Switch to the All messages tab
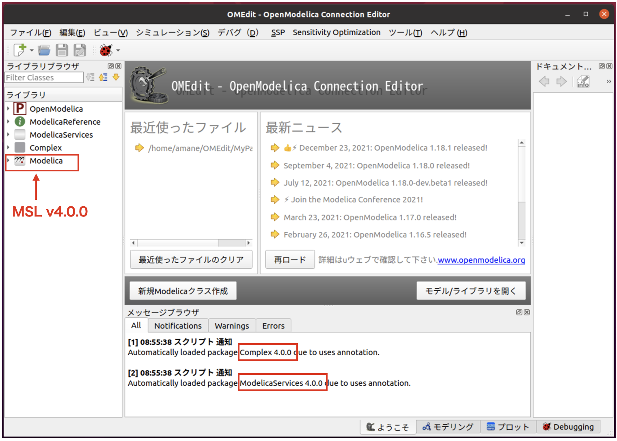This screenshot has width=617, height=441. click(136, 325)
